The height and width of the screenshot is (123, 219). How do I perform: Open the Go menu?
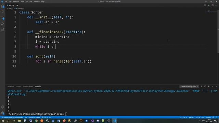click(x=27, y=2)
